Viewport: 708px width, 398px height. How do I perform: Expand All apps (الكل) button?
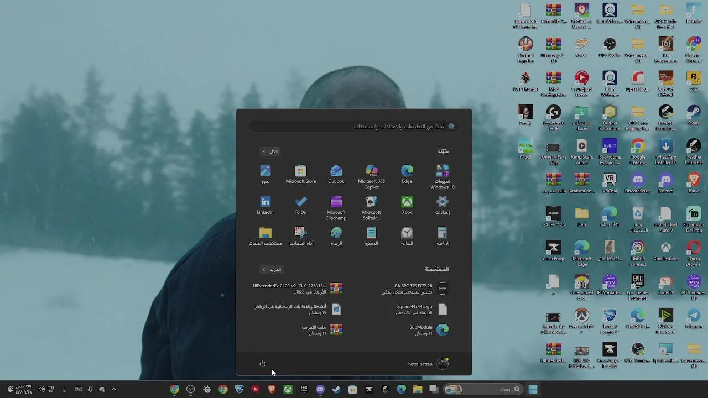tap(270, 151)
